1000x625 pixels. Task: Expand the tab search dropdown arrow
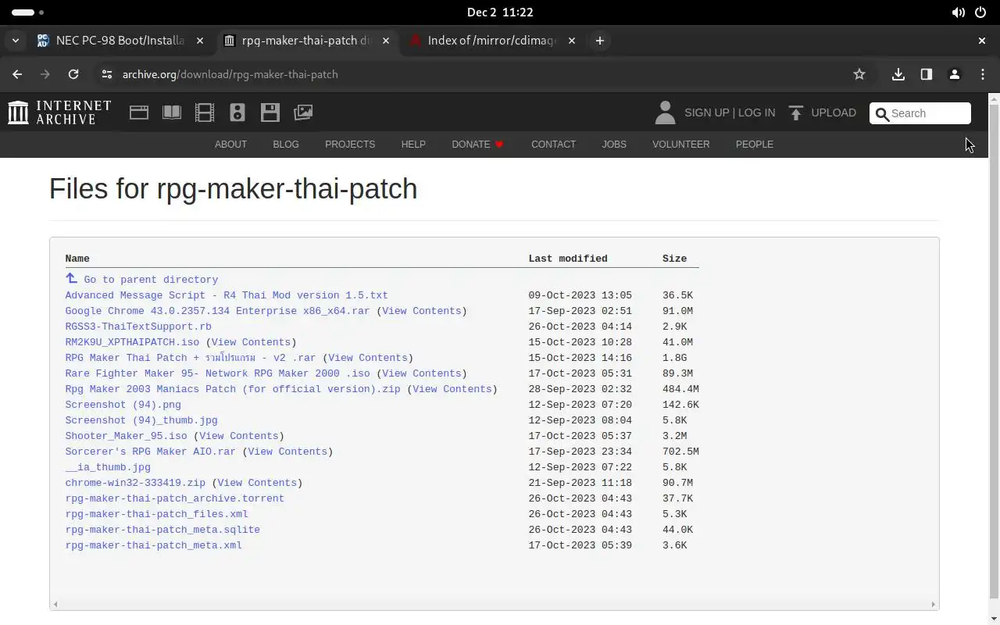(16, 41)
